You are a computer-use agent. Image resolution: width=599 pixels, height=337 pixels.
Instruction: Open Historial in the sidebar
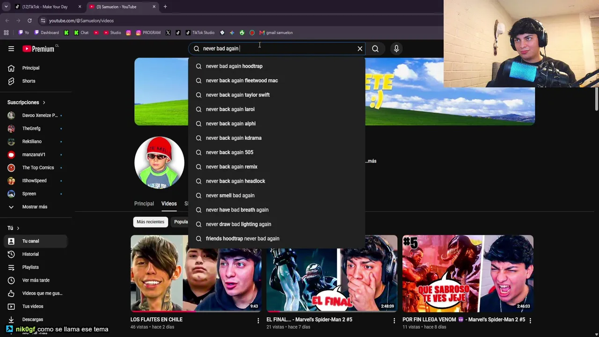36,254
